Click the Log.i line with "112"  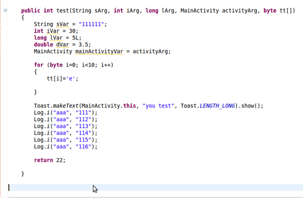(65, 120)
